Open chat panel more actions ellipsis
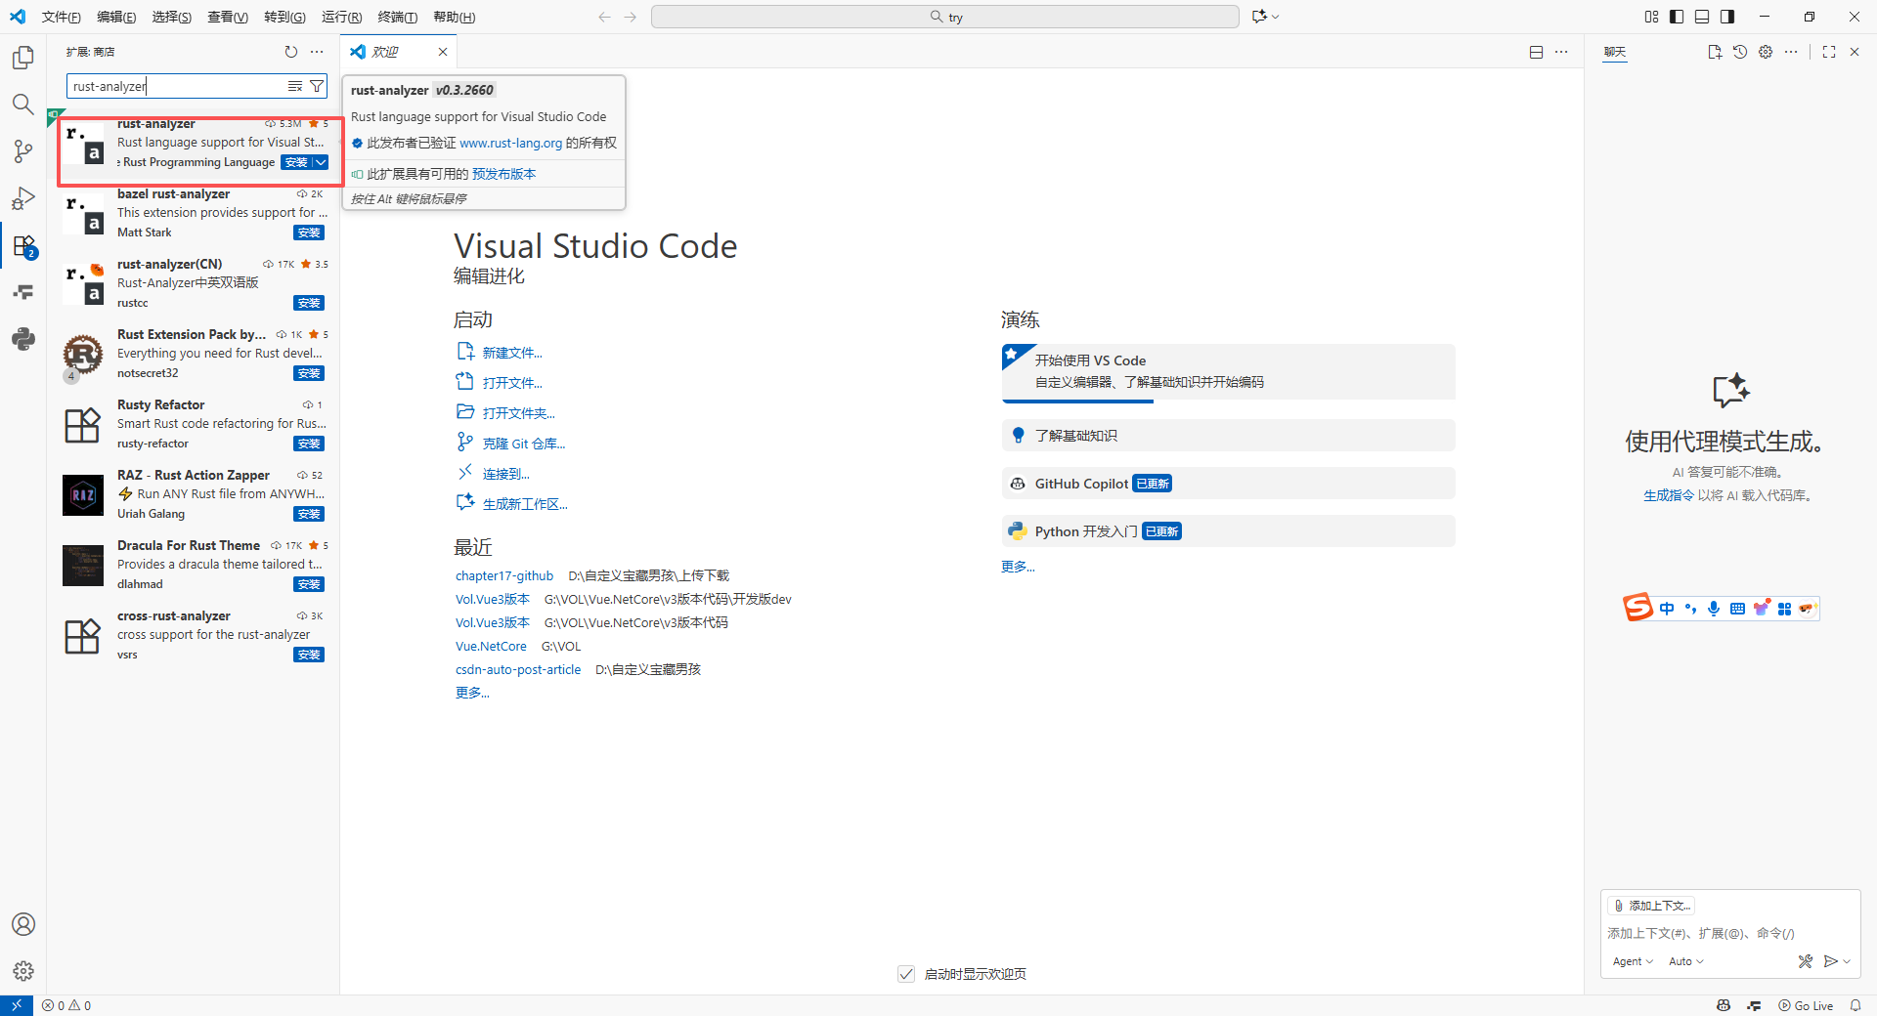1877x1016 pixels. (1791, 52)
